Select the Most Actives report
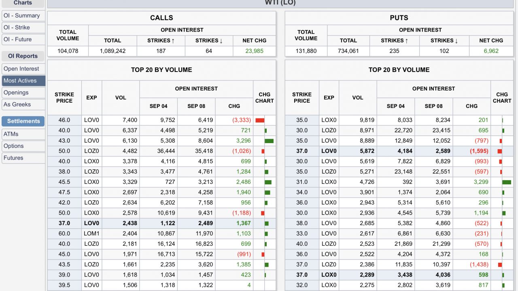Screen dimensions: 518x291 point(20,81)
